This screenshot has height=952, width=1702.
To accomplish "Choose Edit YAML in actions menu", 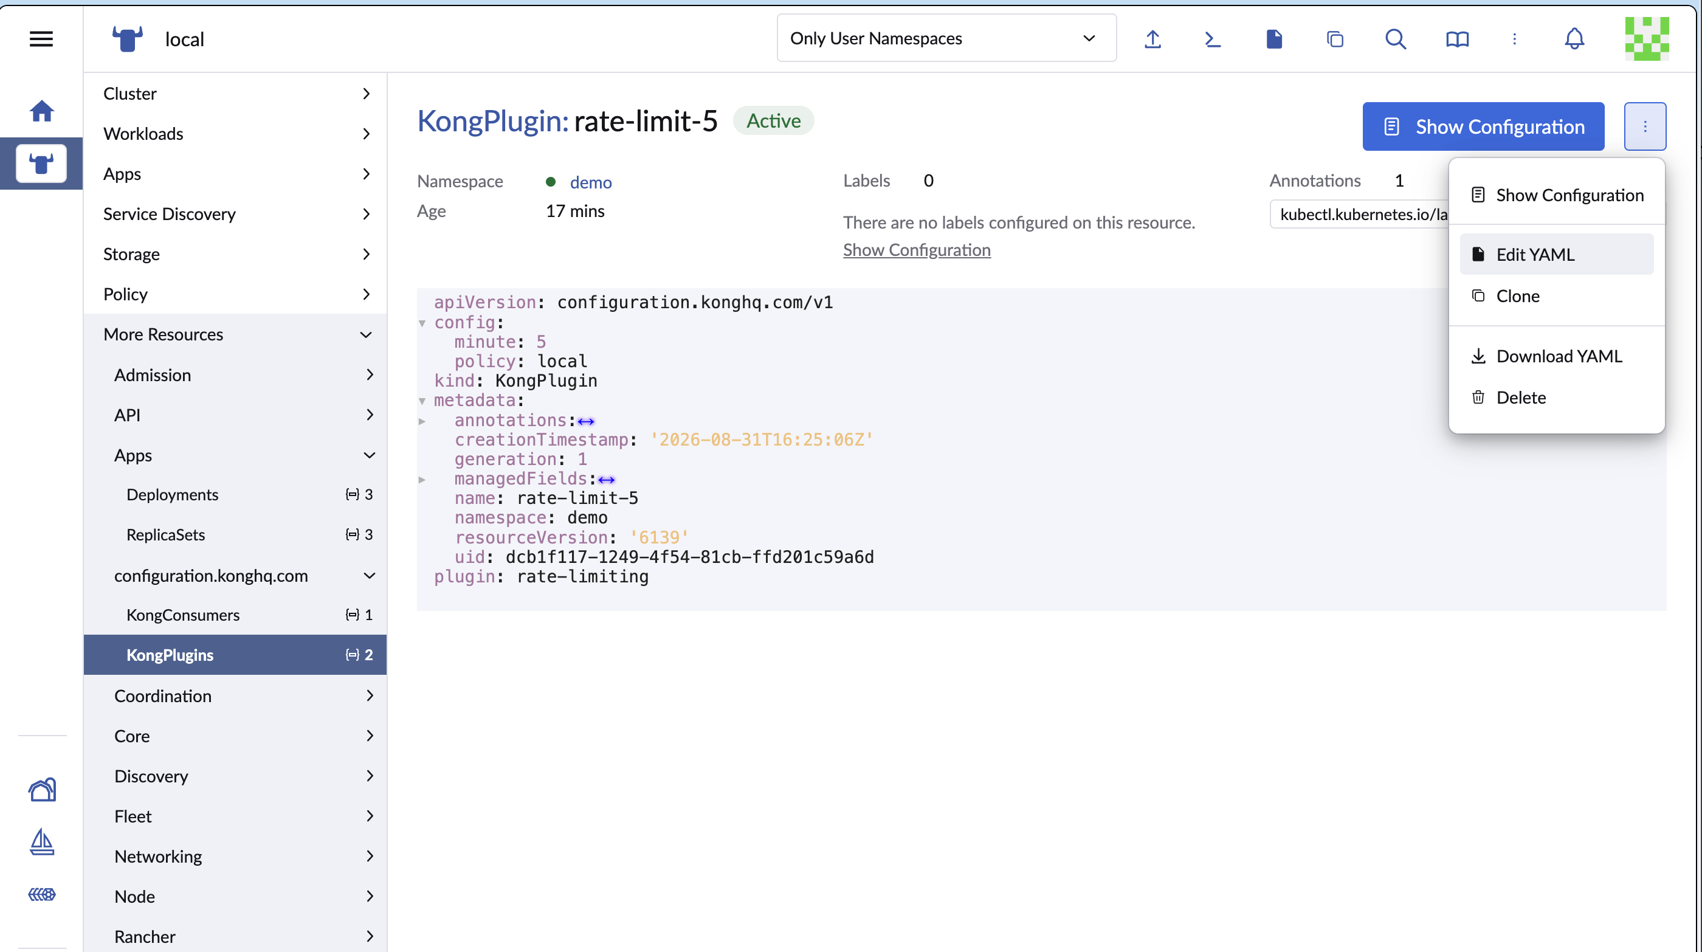I will [1557, 254].
